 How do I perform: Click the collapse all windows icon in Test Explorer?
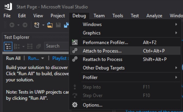pos(39,46)
